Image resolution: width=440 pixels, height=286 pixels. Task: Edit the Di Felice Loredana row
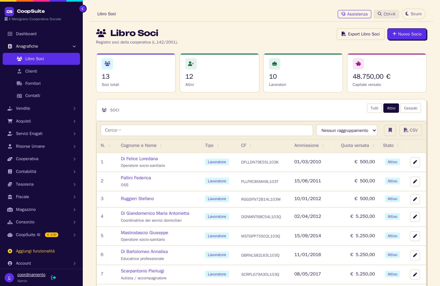point(415,162)
